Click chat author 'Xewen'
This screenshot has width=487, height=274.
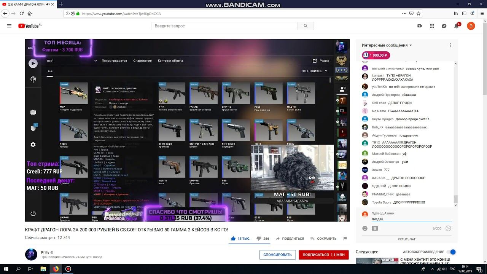pyautogui.click(x=377, y=170)
